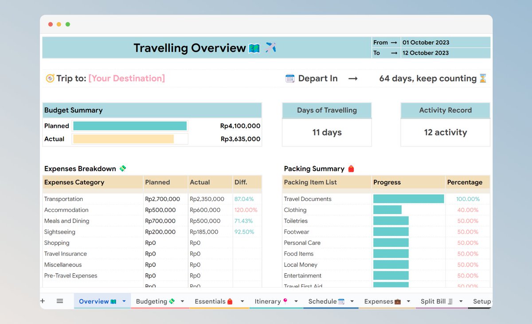532x324 pixels.
Task: Click the compass icon beside Trip to
Action: tap(50, 78)
